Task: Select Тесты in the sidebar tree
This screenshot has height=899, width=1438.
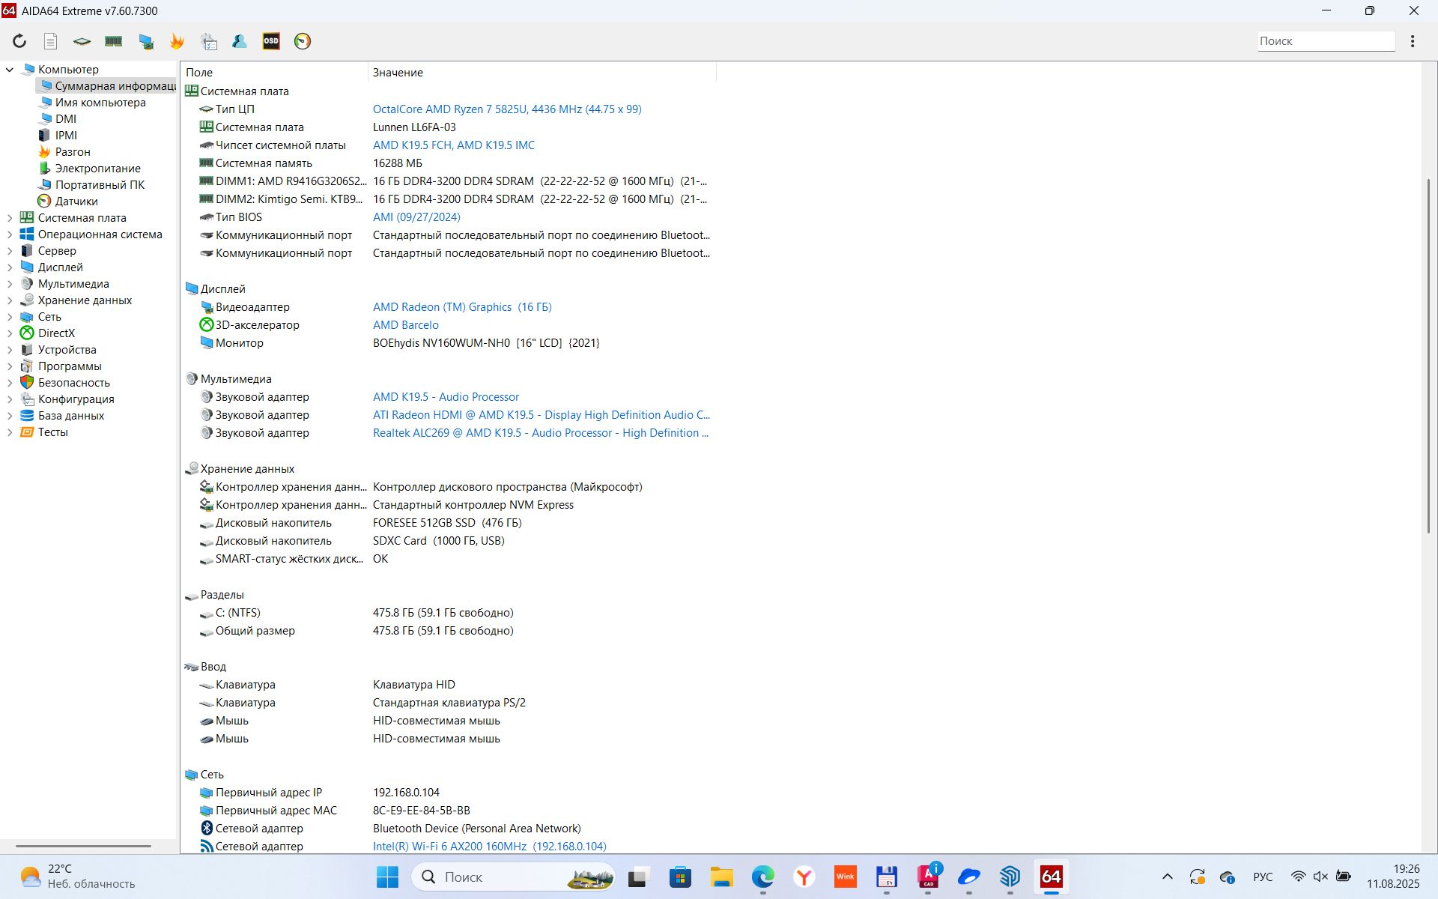Action: click(x=52, y=432)
